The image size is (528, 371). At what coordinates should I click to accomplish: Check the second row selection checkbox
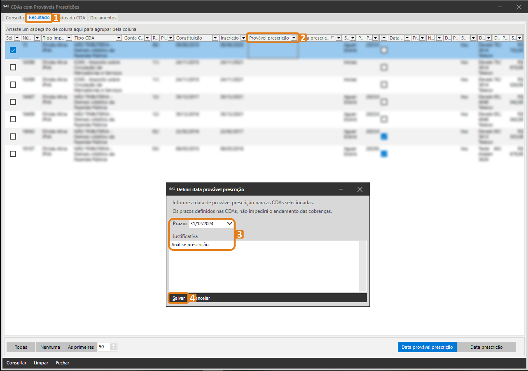point(13,67)
